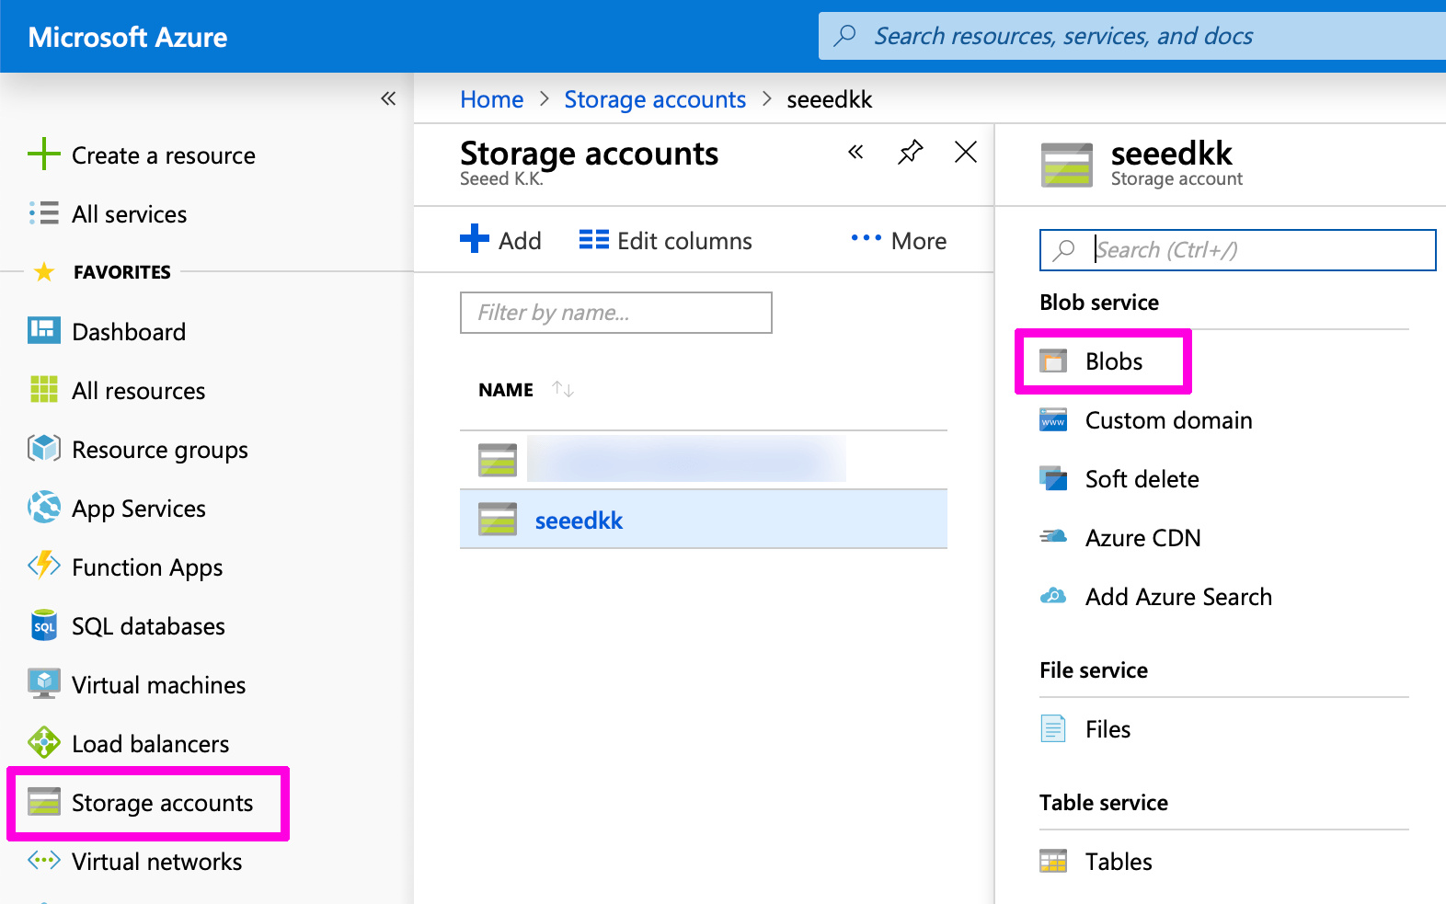Click the Files document icon
This screenshot has height=904, width=1446.
1053,728
